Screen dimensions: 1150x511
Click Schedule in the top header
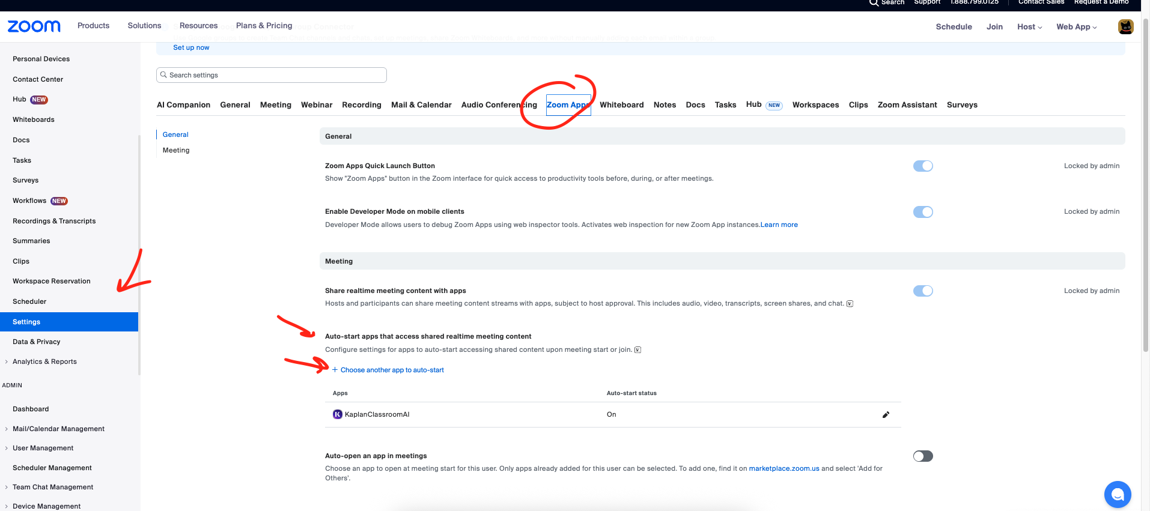pyautogui.click(x=954, y=27)
